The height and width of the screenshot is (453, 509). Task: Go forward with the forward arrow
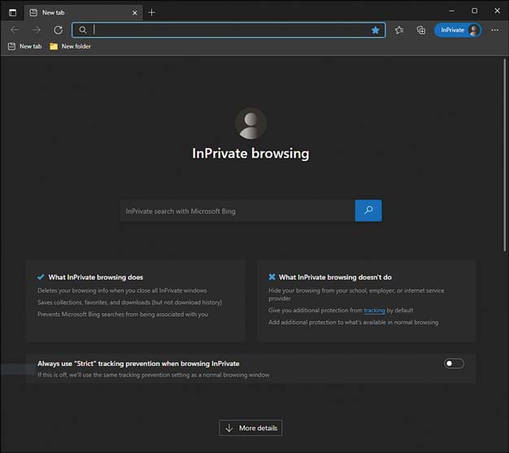pos(37,30)
